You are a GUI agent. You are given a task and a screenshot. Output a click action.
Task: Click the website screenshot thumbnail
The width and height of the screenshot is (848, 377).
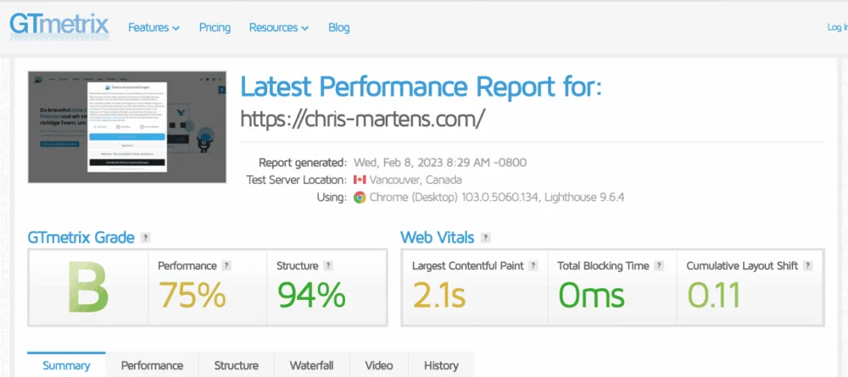pyautogui.click(x=127, y=127)
